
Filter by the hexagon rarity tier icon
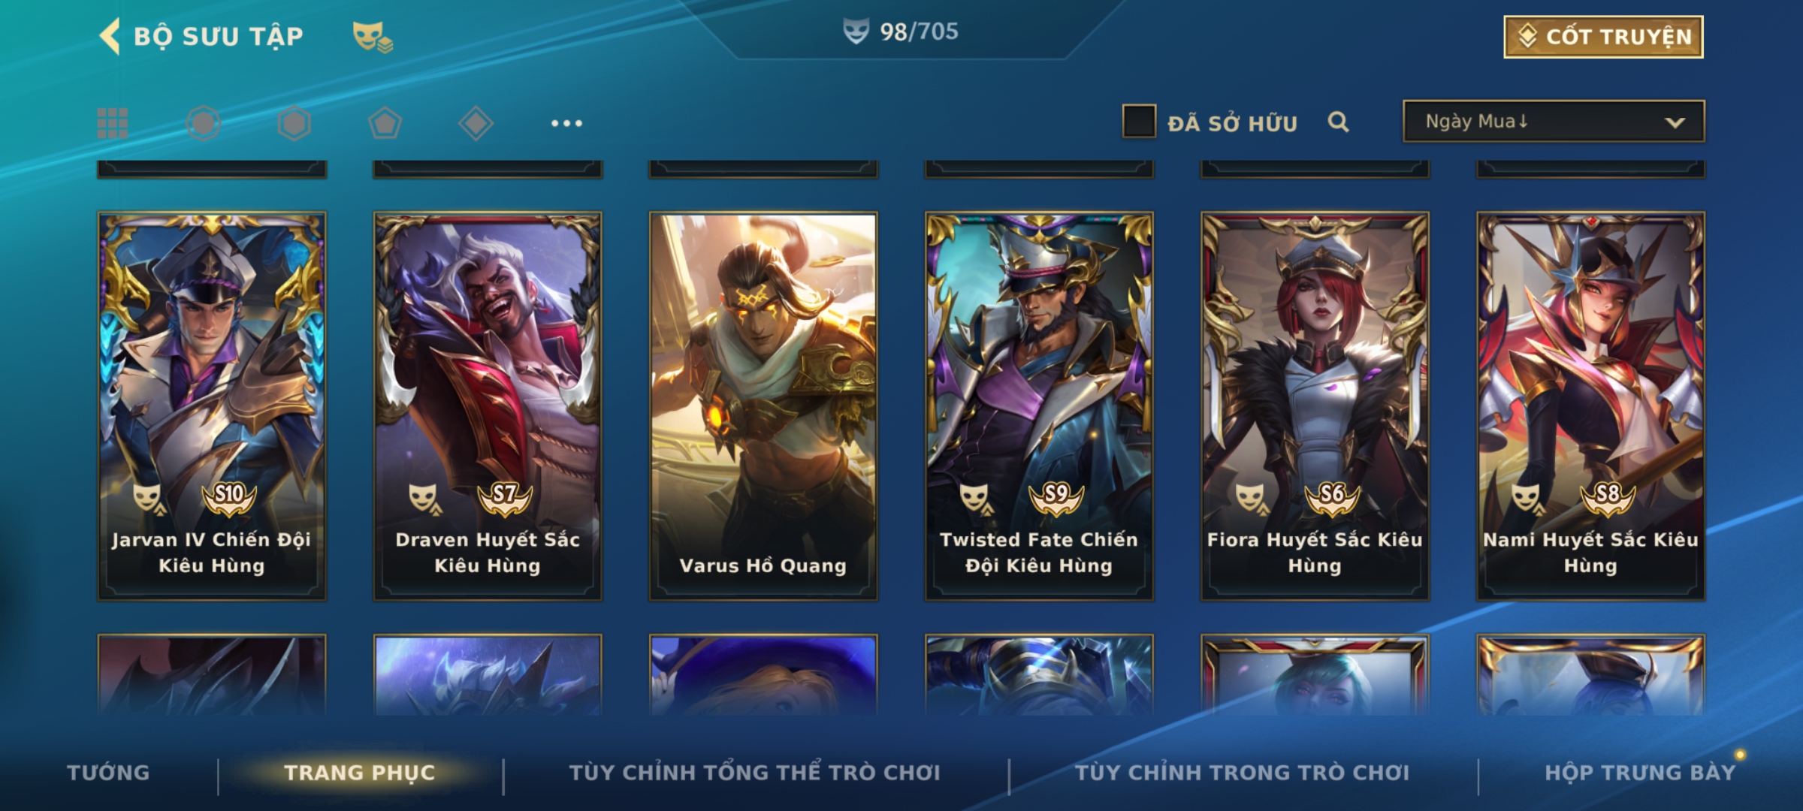coord(294,123)
